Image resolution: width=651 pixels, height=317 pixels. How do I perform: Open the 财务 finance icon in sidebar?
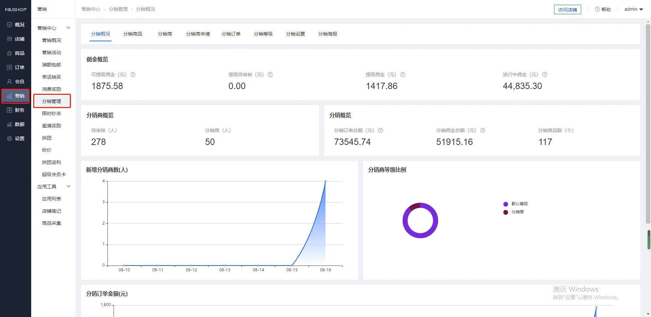coord(9,110)
